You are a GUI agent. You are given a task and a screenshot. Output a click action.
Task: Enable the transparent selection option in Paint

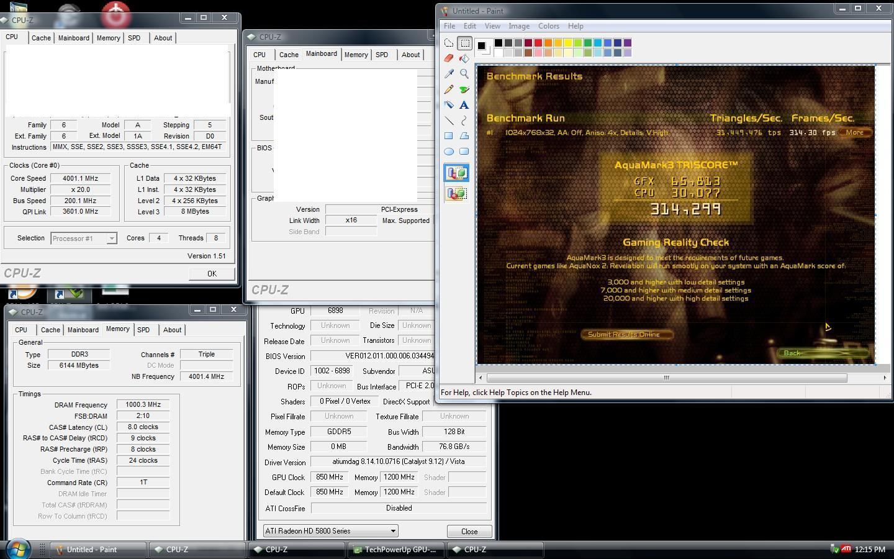tap(456, 194)
